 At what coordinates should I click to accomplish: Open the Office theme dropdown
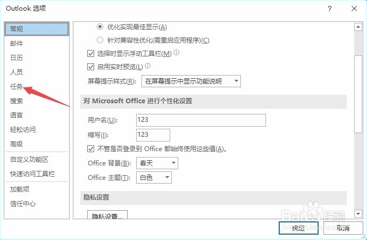(x=153, y=178)
